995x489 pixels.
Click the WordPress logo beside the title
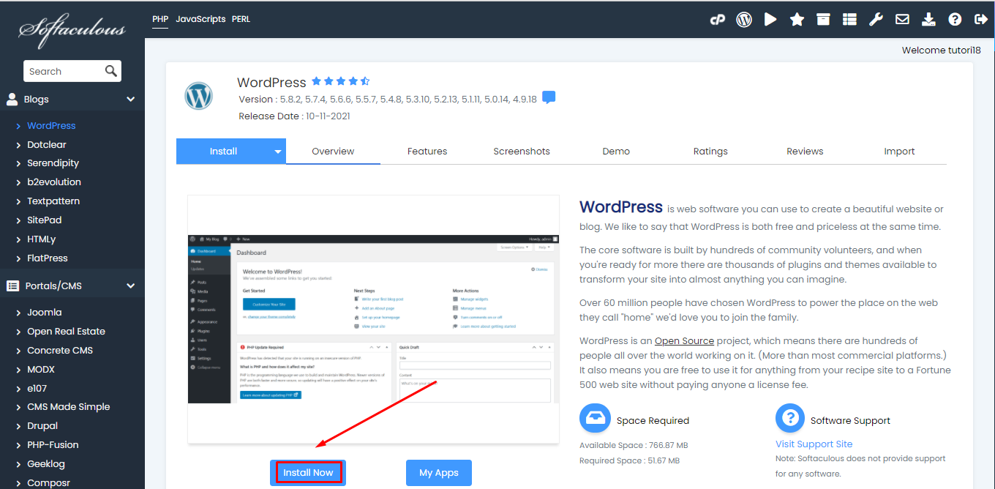[198, 96]
